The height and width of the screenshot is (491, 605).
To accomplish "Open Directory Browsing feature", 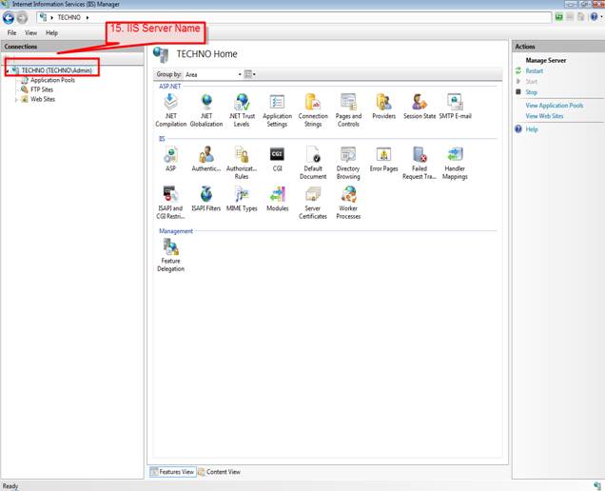I will (x=348, y=163).
